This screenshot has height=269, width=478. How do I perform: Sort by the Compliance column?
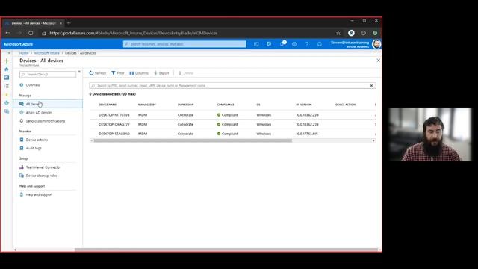(226, 105)
